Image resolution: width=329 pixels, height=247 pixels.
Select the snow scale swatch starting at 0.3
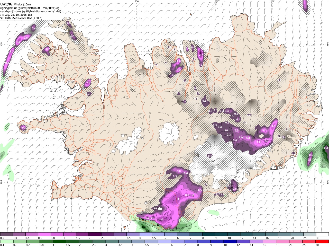tap(19, 234)
